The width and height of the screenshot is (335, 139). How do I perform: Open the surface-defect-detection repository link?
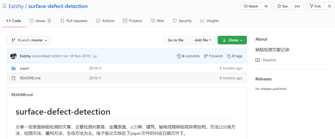point(58,6)
